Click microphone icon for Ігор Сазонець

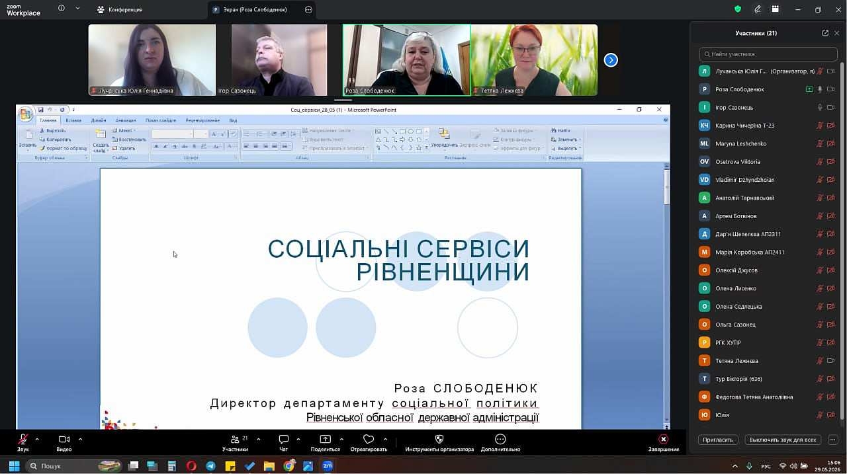(x=820, y=107)
